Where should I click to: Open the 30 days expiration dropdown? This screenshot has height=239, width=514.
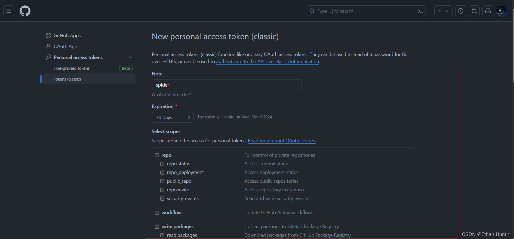pos(173,118)
